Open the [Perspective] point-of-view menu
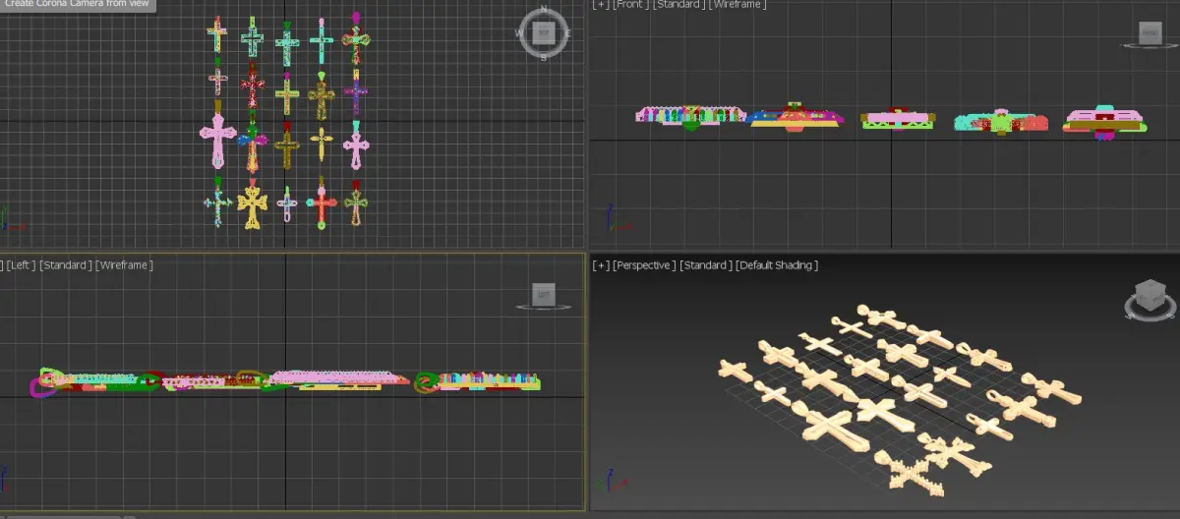 (644, 265)
